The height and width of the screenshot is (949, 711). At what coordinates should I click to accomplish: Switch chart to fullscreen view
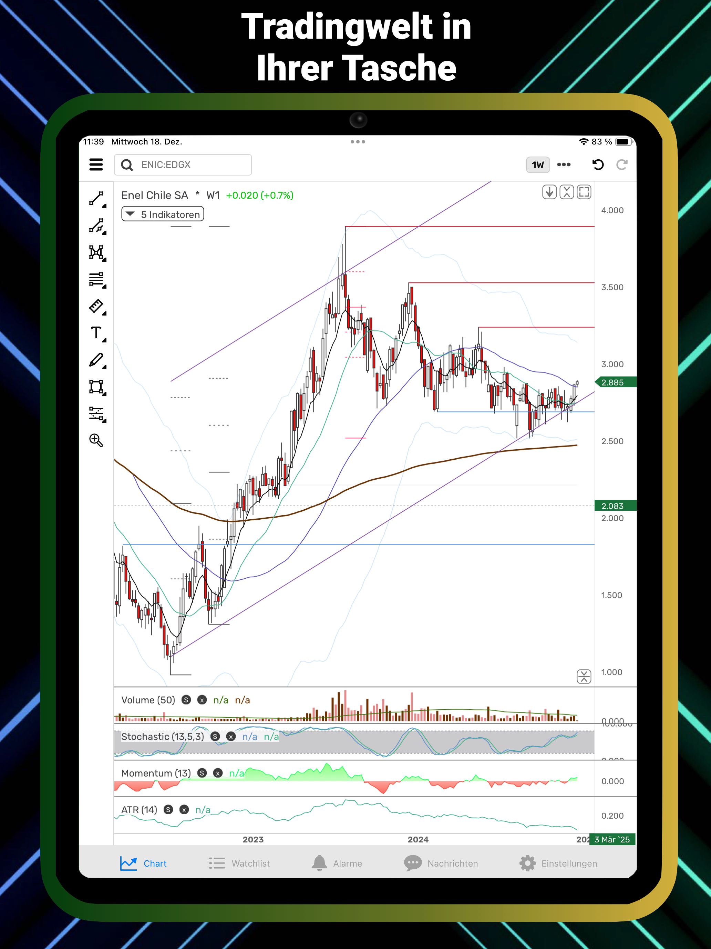(584, 192)
